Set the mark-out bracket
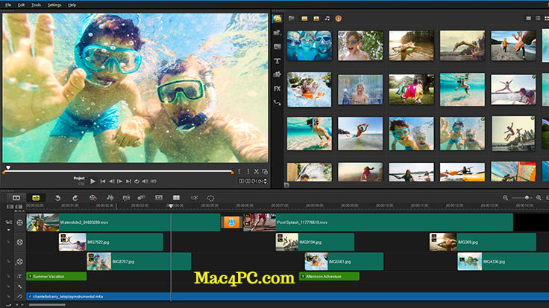The image size is (549, 308). (248, 171)
